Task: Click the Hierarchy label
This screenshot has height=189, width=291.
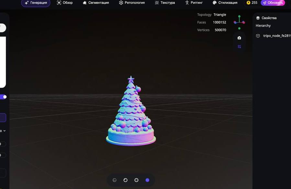Action: pos(263,26)
